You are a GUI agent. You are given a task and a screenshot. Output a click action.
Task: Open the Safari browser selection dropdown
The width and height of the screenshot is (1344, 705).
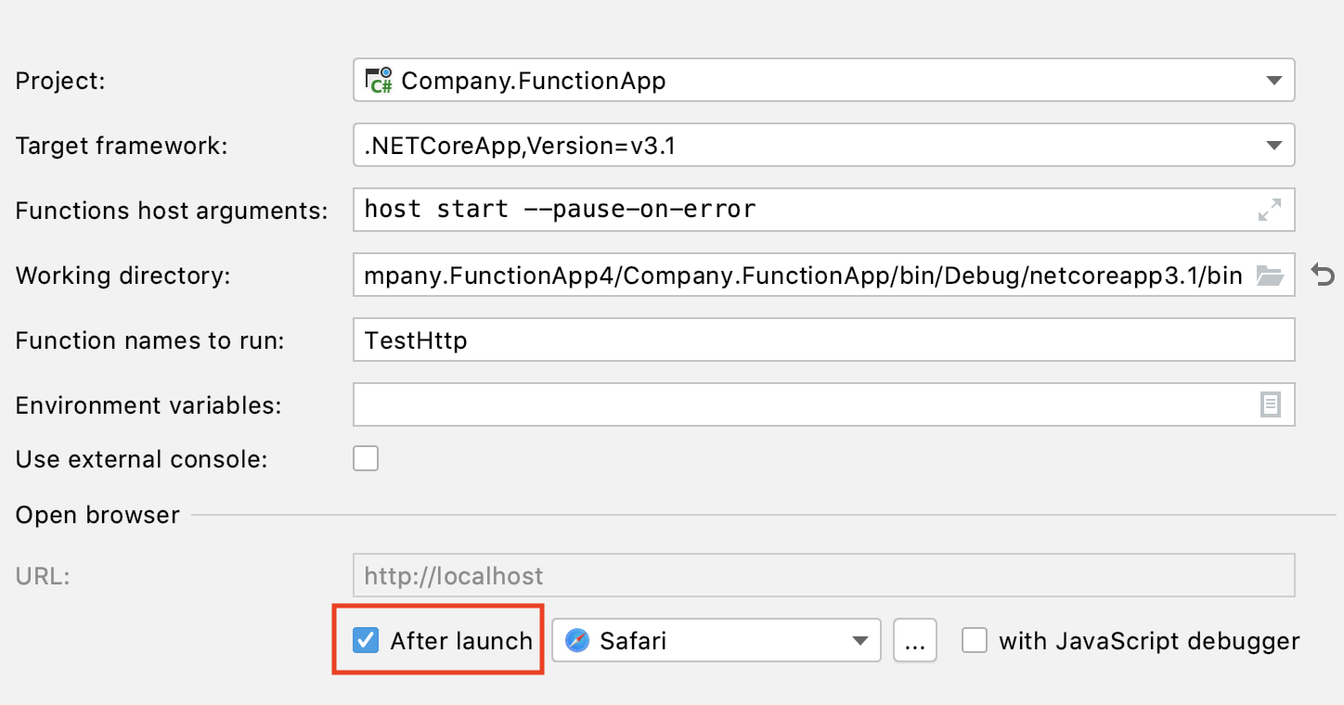pos(859,641)
